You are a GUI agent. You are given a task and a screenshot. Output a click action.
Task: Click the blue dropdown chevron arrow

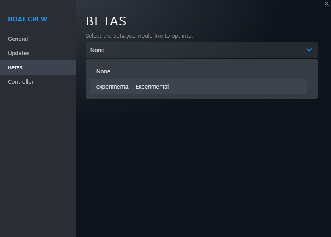(309, 50)
